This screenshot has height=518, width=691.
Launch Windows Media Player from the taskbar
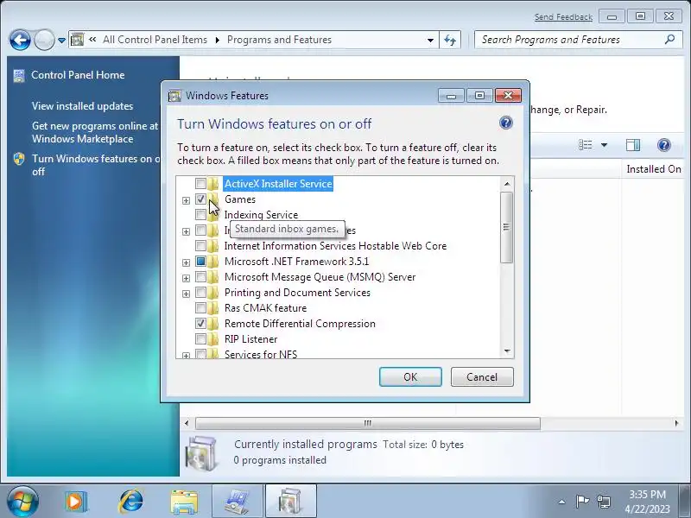[x=75, y=502]
